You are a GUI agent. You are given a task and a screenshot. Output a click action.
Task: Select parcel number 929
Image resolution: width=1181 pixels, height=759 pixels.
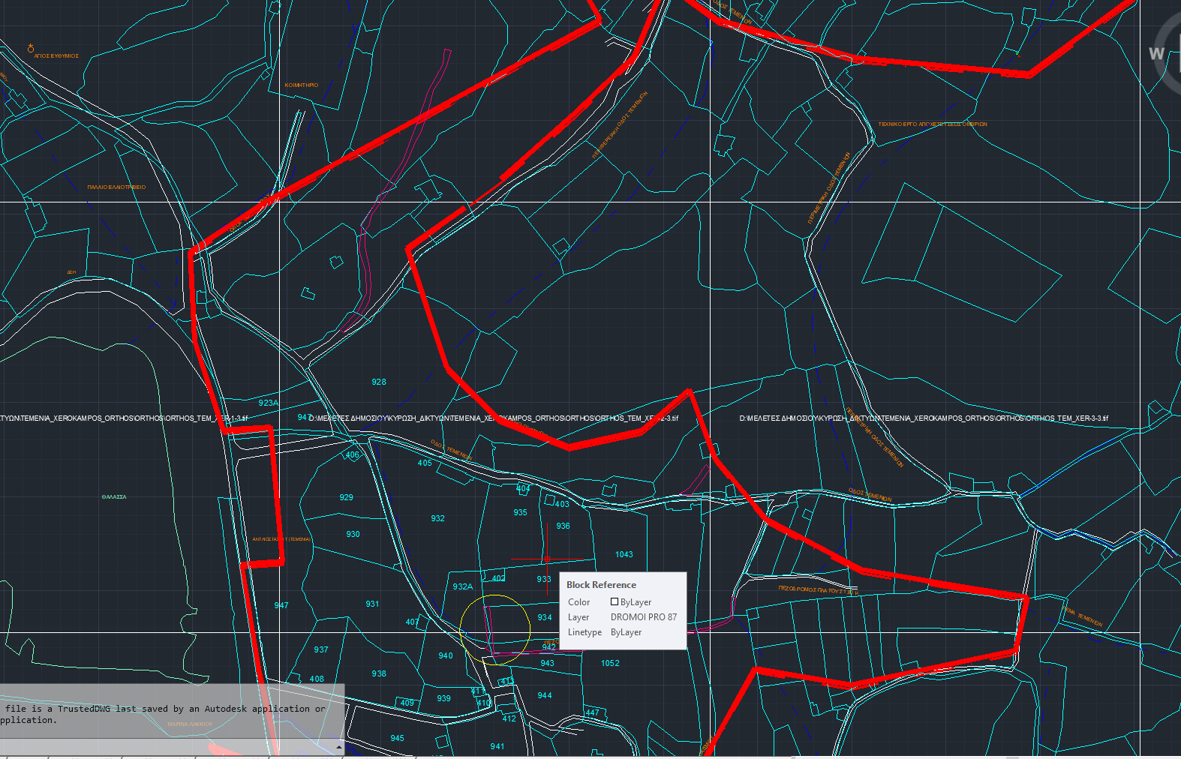[x=346, y=497]
